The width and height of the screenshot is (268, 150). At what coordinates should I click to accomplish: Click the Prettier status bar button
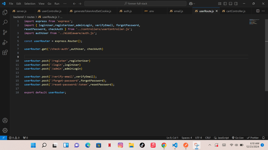coord(253,138)
